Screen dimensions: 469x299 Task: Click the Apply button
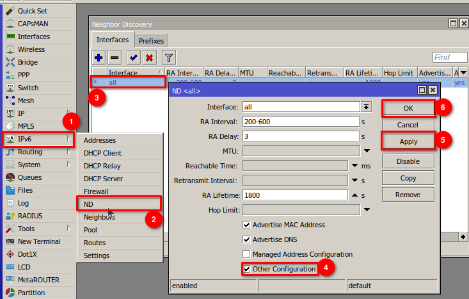[408, 141]
